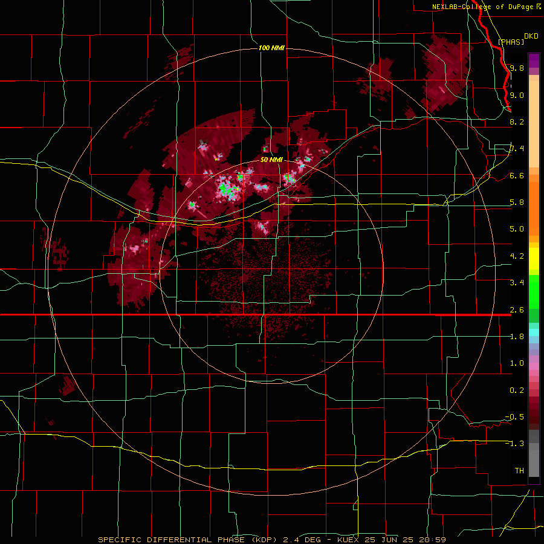Click the TH label on the color scale
Screen dimensions: 544x544
coord(519,471)
